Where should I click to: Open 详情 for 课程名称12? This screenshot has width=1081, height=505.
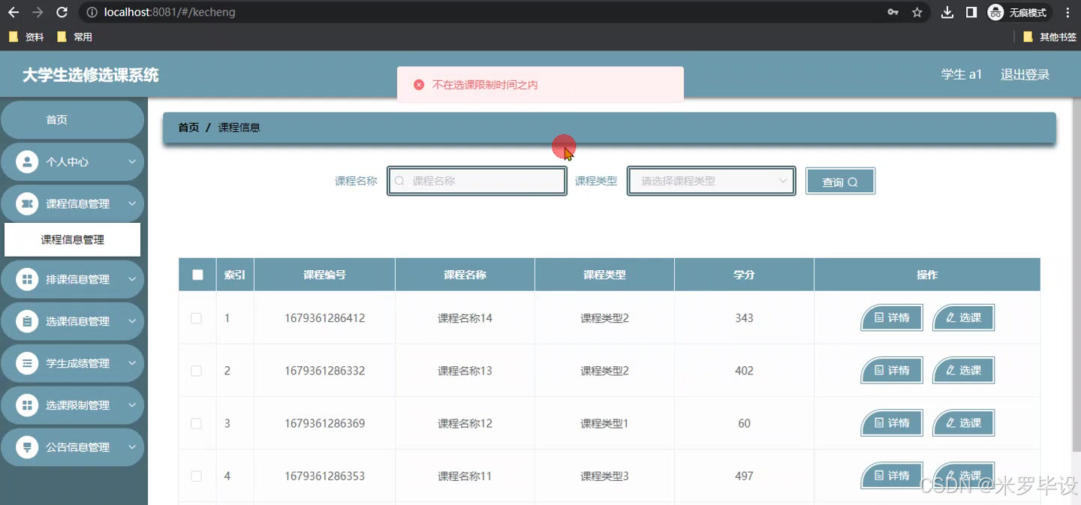[x=892, y=423]
